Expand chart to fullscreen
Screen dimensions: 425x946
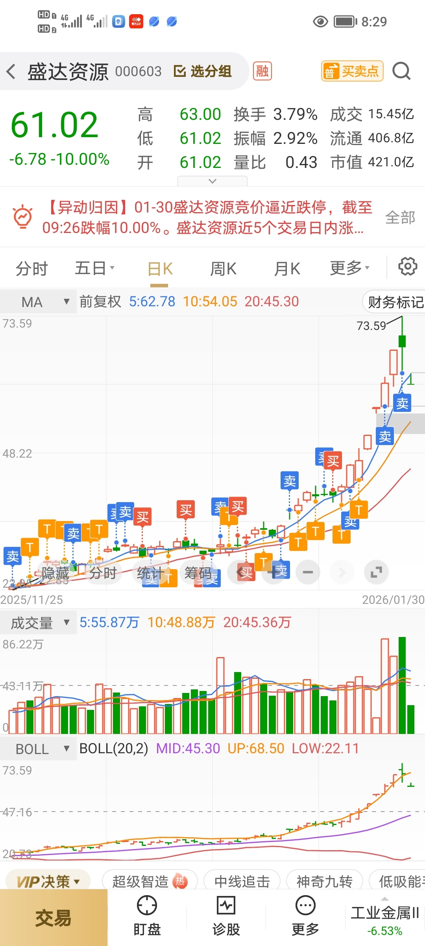click(377, 572)
